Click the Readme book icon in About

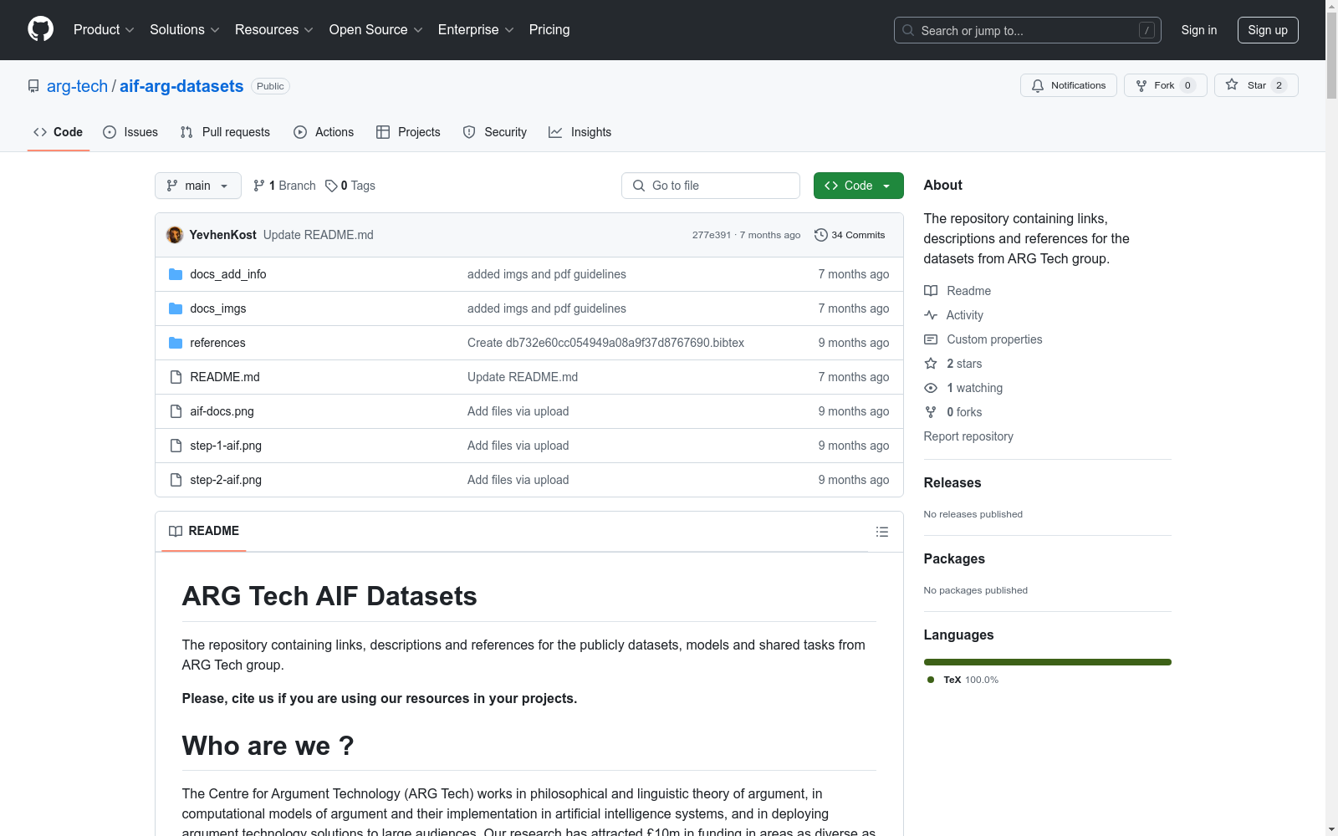931,291
